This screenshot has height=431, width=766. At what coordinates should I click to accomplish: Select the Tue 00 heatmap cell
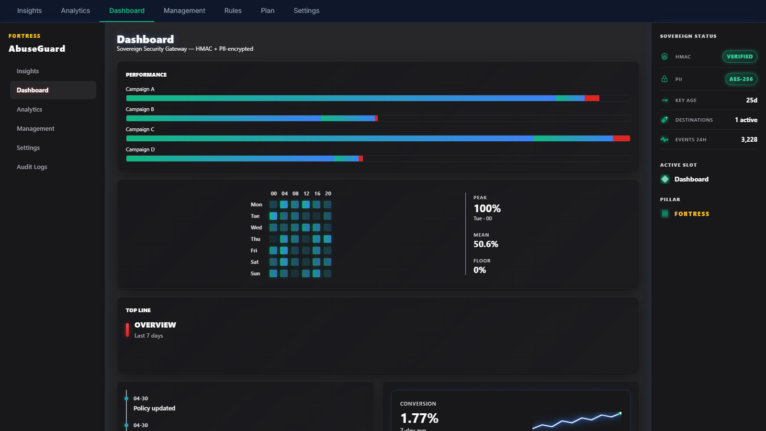[x=273, y=216]
